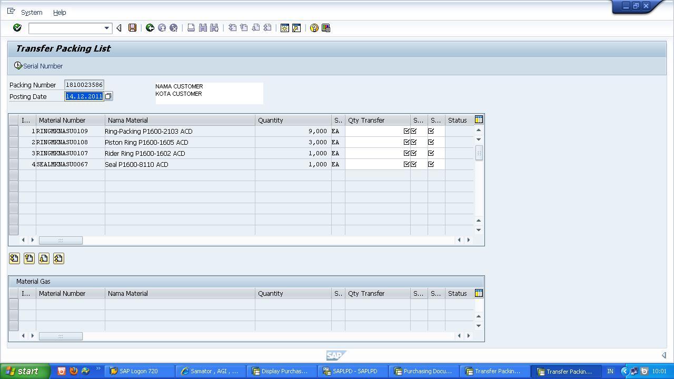Open Material Gas table configuration icon
This screenshot has width=674, height=379.
click(479, 293)
